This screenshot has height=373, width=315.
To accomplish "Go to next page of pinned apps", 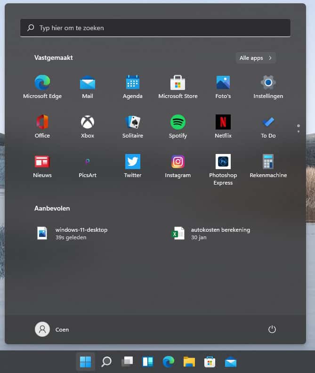I will point(299,131).
